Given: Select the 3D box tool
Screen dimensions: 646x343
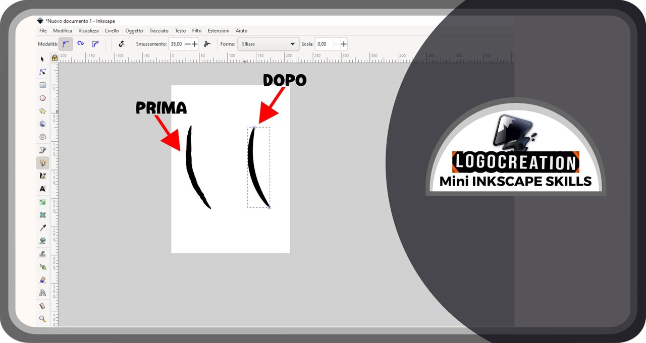Looking at the screenshot, I should tap(42, 124).
